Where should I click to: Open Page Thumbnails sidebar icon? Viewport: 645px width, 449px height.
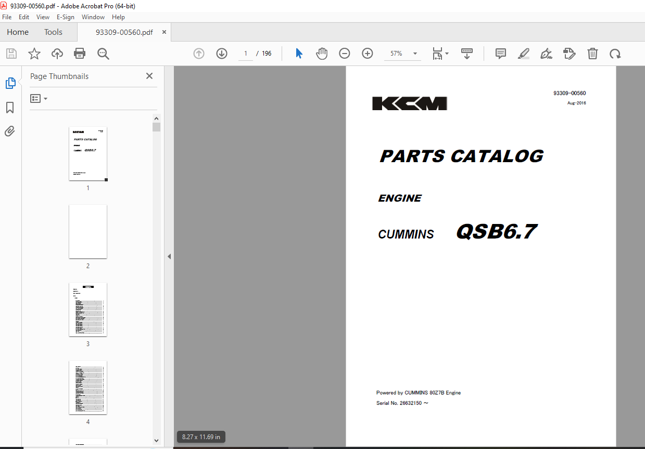(10, 83)
